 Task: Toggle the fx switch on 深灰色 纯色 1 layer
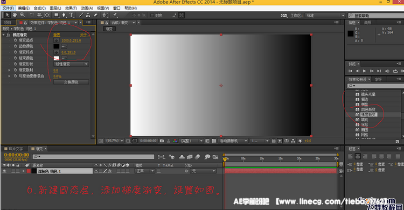(110, 171)
